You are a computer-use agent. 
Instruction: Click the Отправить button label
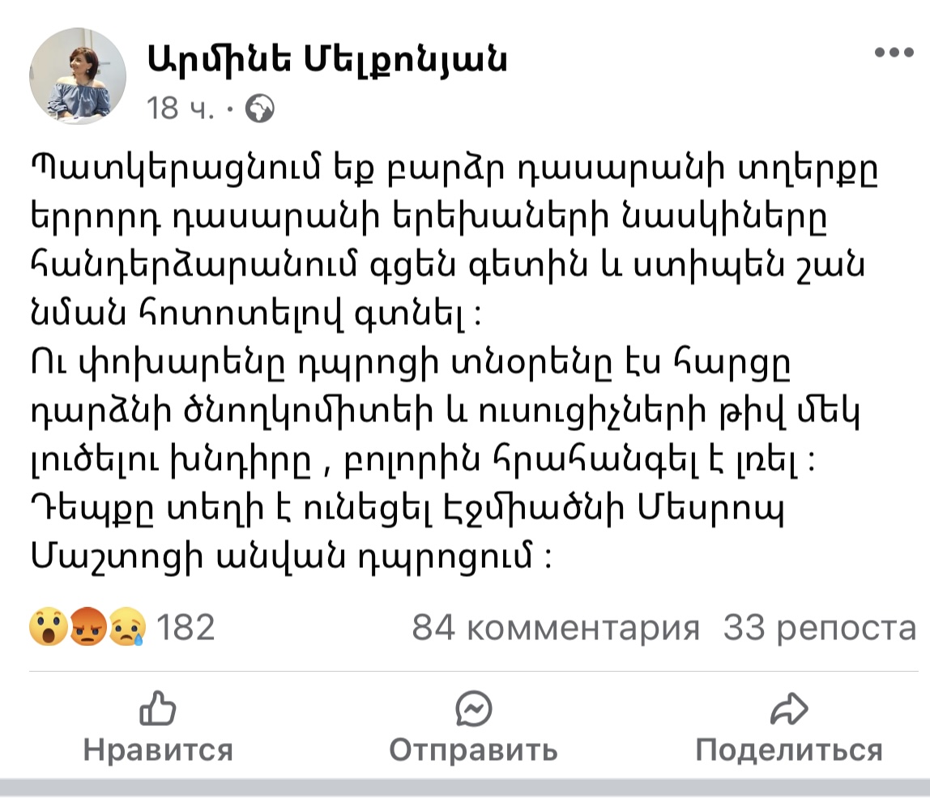coord(473,749)
